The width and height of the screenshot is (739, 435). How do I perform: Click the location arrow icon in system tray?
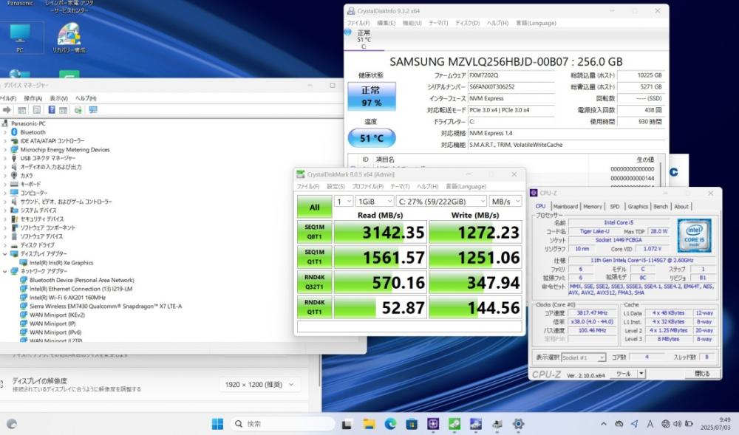pos(634,424)
